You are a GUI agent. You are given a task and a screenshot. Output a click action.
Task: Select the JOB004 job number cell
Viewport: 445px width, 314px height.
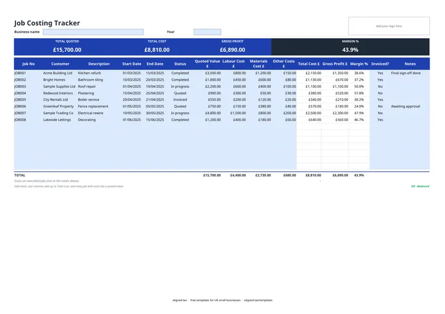tap(20, 93)
